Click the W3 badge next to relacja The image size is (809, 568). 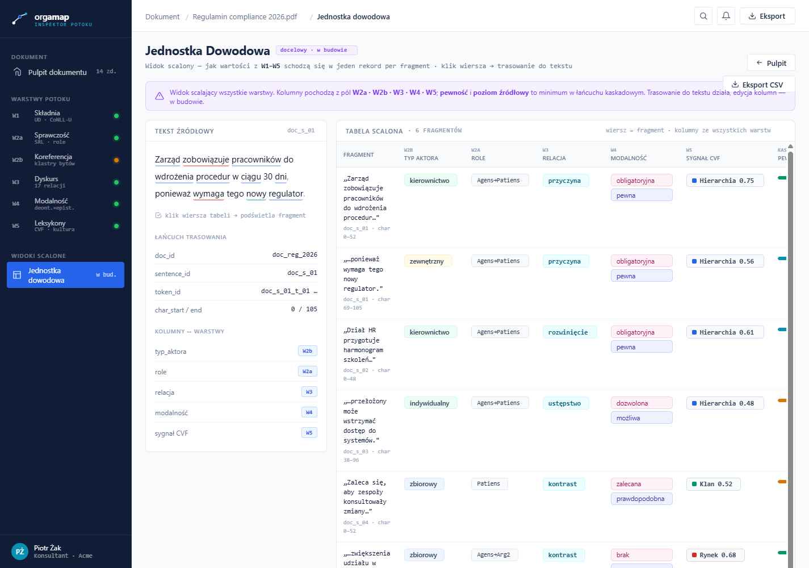(x=309, y=392)
